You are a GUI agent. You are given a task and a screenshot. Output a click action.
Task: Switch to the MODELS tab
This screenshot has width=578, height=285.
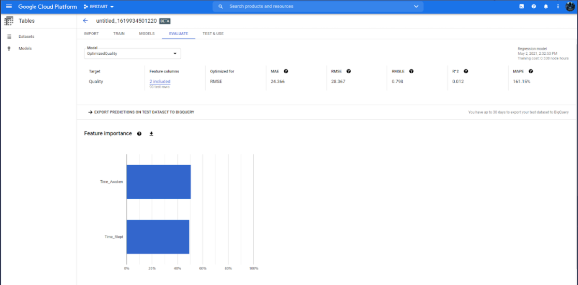(147, 34)
